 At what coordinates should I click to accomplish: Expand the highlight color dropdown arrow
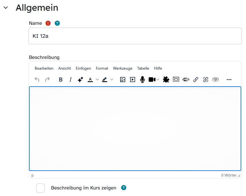pos(112,80)
